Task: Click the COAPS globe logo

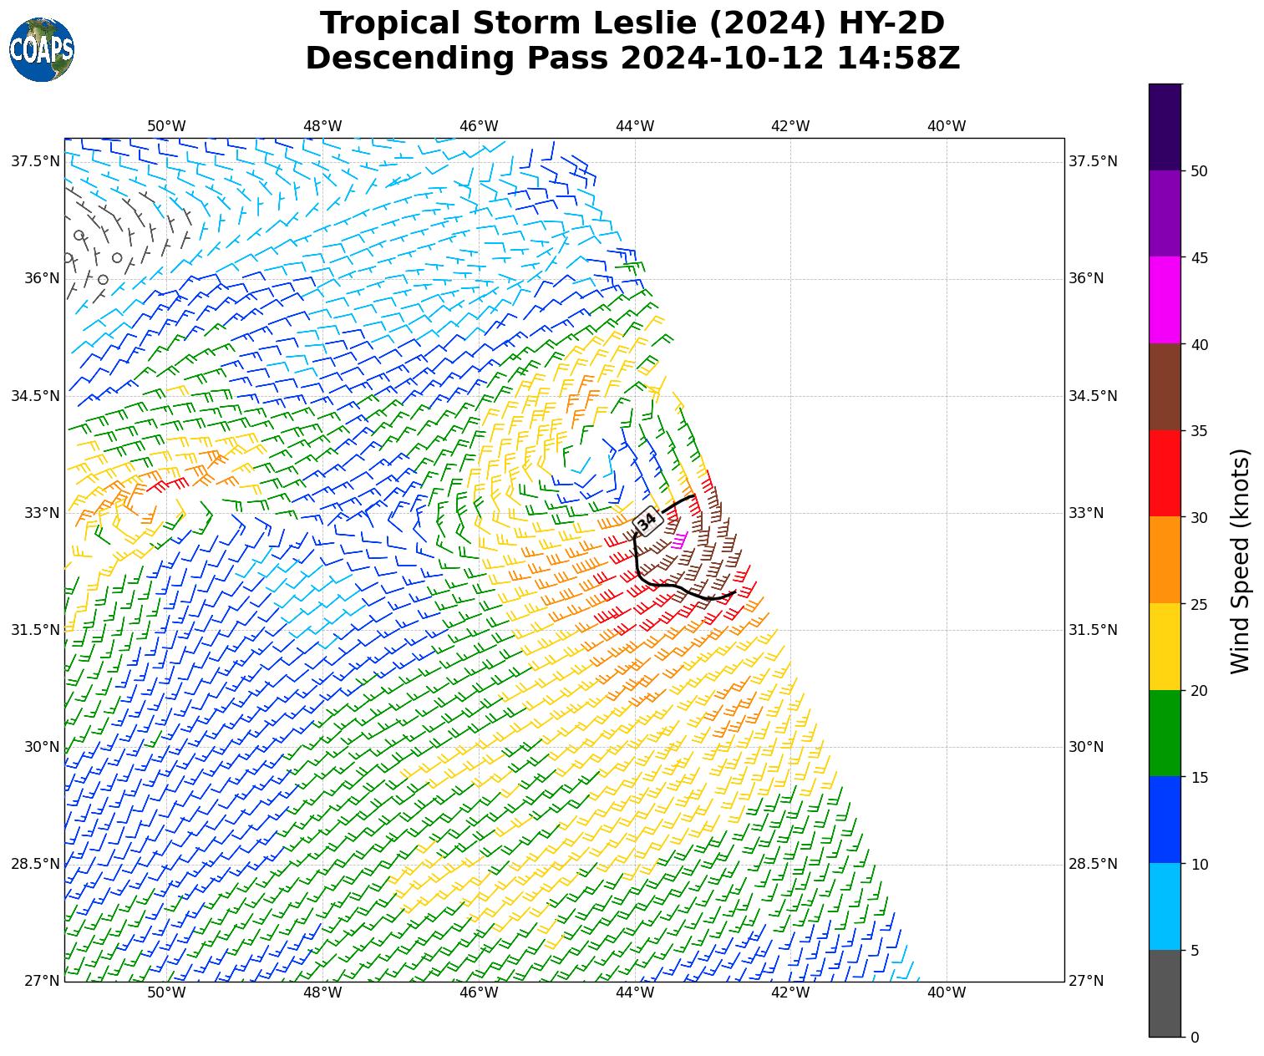Action: click(x=42, y=50)
